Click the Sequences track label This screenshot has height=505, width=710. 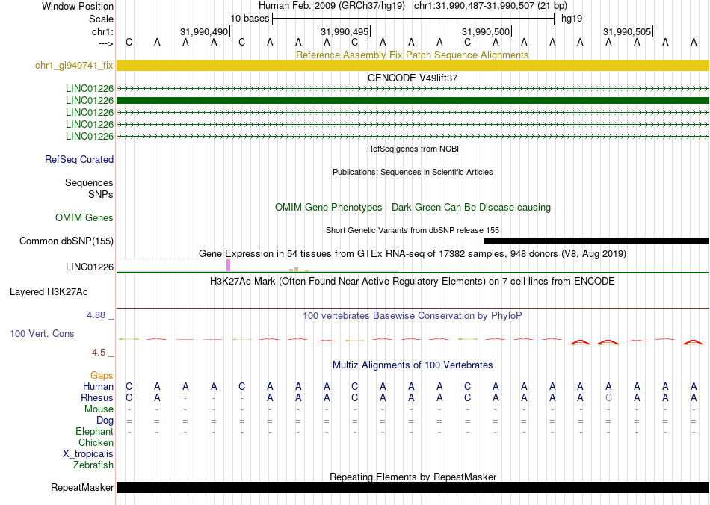[89, 182]
